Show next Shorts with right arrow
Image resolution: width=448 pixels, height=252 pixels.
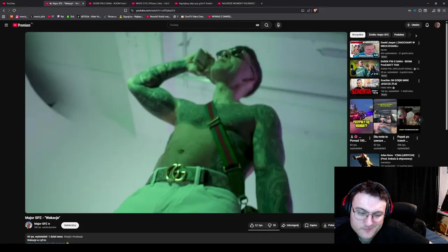pos(419,120)
